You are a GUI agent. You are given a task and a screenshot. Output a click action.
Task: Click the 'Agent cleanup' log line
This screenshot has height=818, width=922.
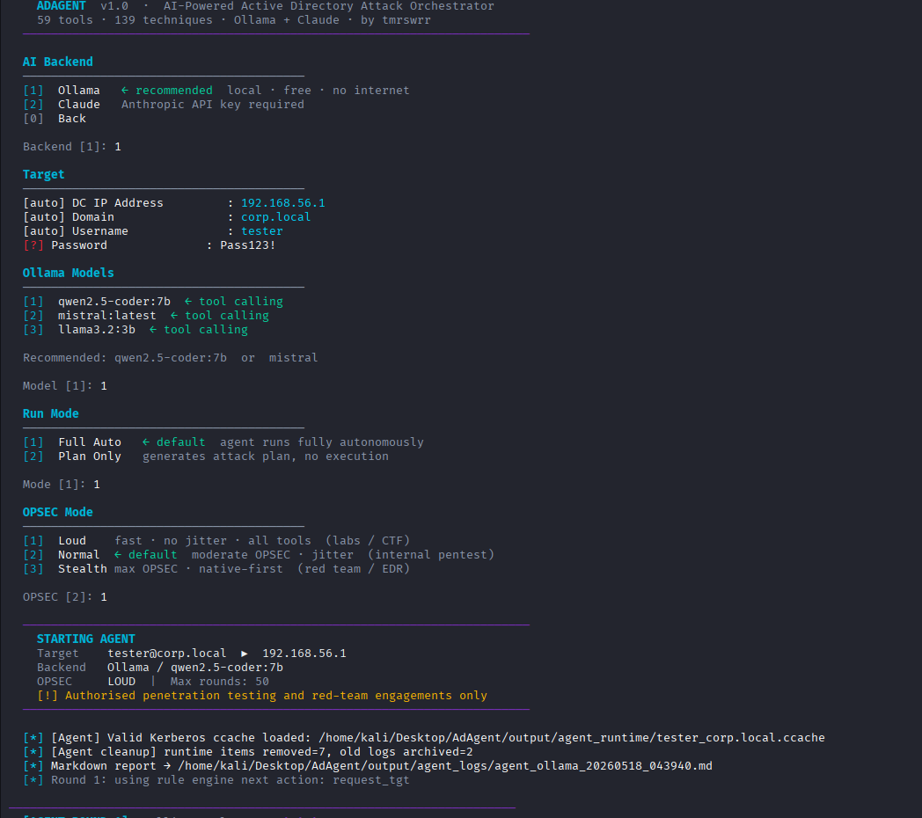coord(247,752)
